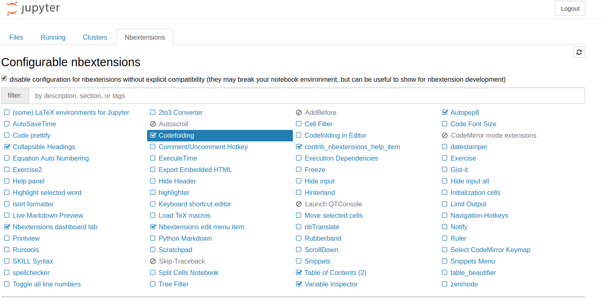The width and height of the screenshot is (603, 304).
Task: Disable the Autopep8 checkbox
Action: (x=445, y=112)
